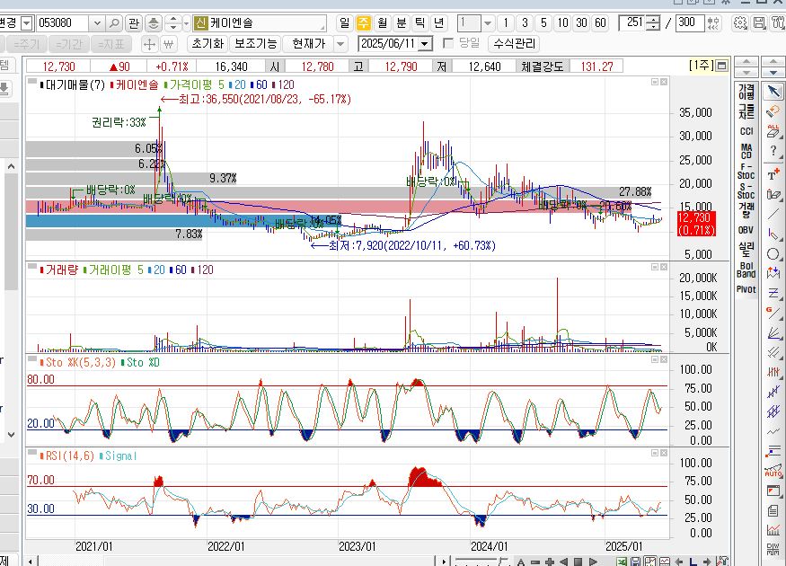Expand the right tool list scroll arrows
This screenshot has width=786, height=566.
(x=773, y=66)
